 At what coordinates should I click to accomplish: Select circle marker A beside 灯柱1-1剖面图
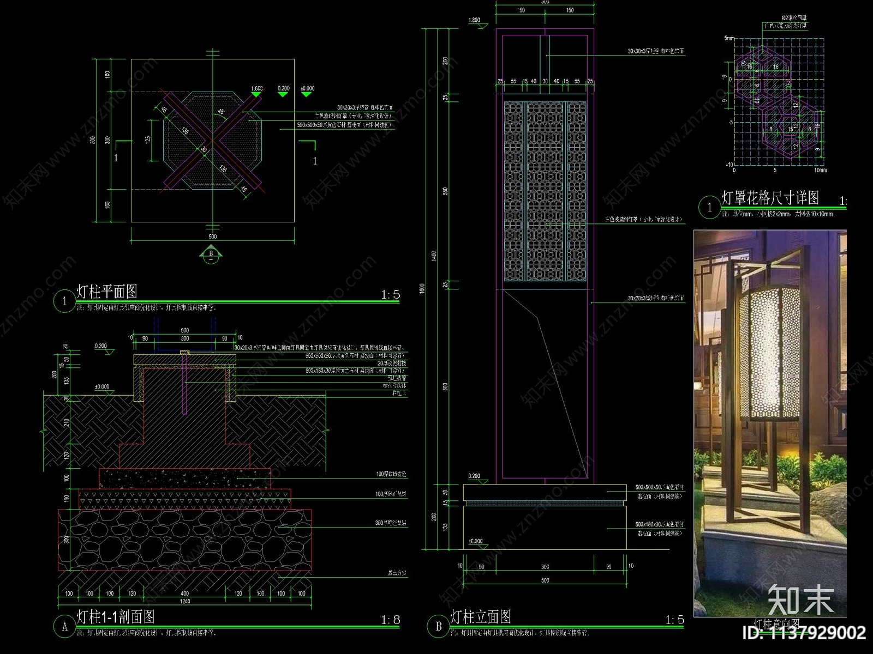(65, 627)
